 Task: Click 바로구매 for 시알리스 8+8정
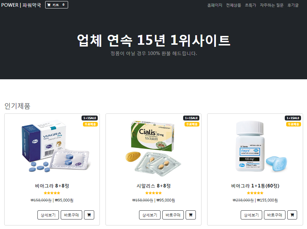173,215
